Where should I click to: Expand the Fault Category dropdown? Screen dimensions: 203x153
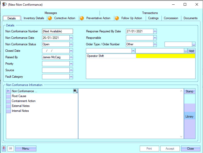click(x=71, y=77)
